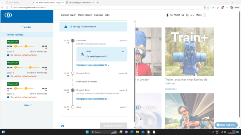Click the S train icon at Lembeek
Screen dimensions: 241x135
click(73, 40)
